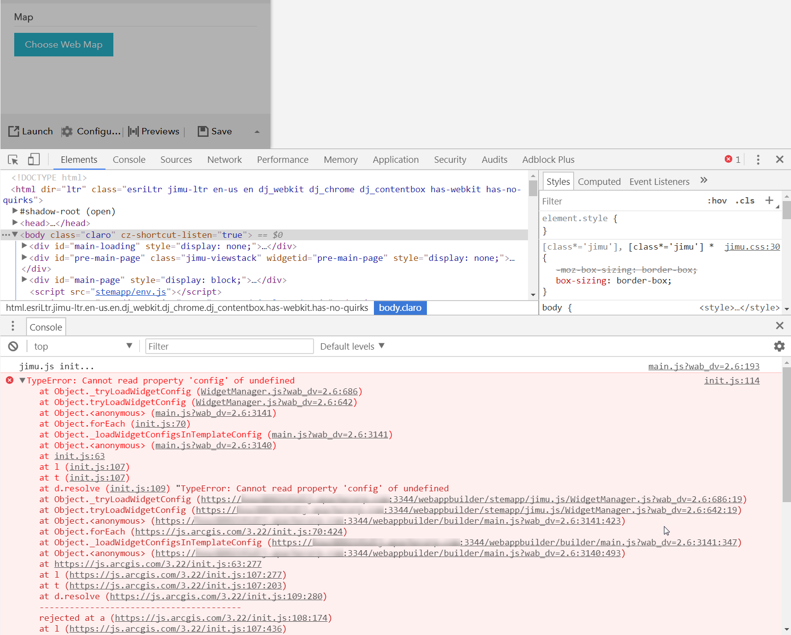Image resolution: width=791 pixels, height=635 pixels.
Task: Open WidgetManager.js?wab_dv=2.6:686 link
Action: (x=279, y=391)
